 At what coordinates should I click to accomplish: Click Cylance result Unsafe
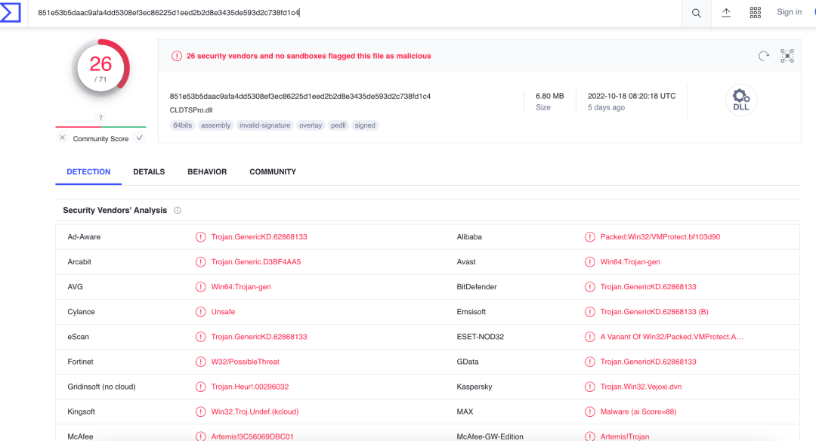223,312
